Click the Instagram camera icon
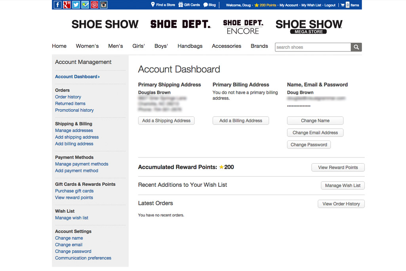 click(103, 5)
